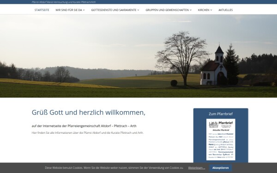The image size is (277, 173).
Task: Expand the Wir sind für Sie da chevron
Action: (x=84, y=10)
